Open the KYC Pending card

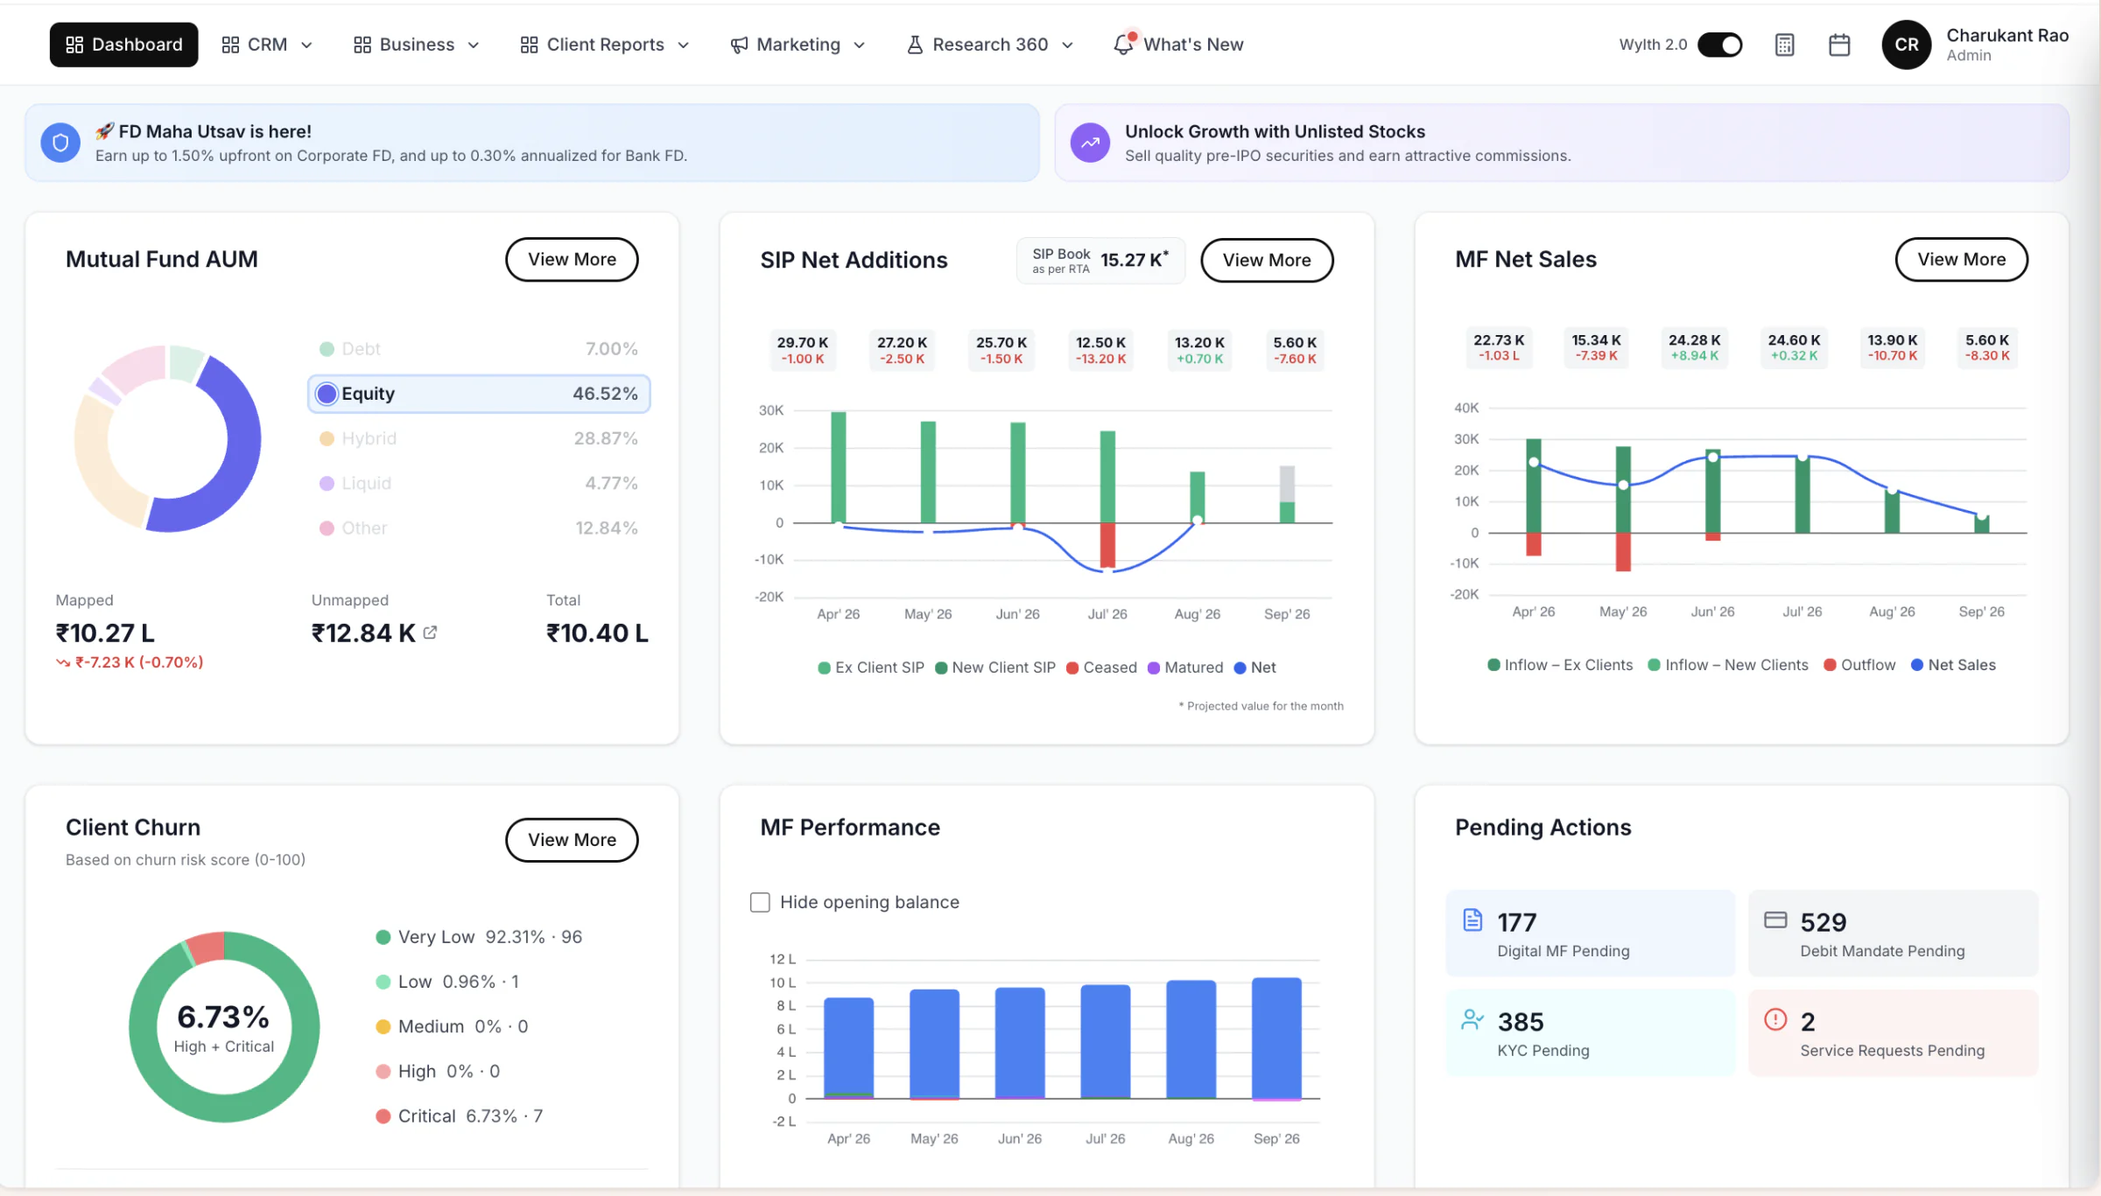pyautogui.click(x=1590, y=1032)
